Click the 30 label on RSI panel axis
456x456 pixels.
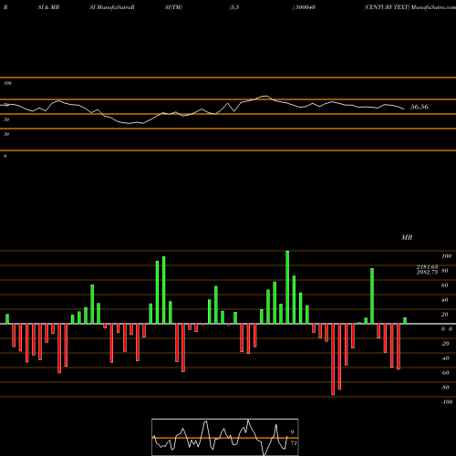click(6, 134)
